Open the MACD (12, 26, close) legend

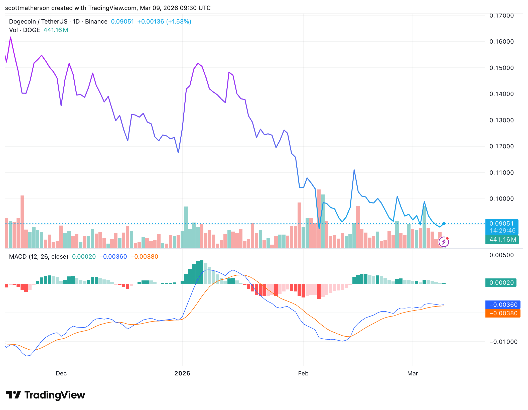point(39,257)
